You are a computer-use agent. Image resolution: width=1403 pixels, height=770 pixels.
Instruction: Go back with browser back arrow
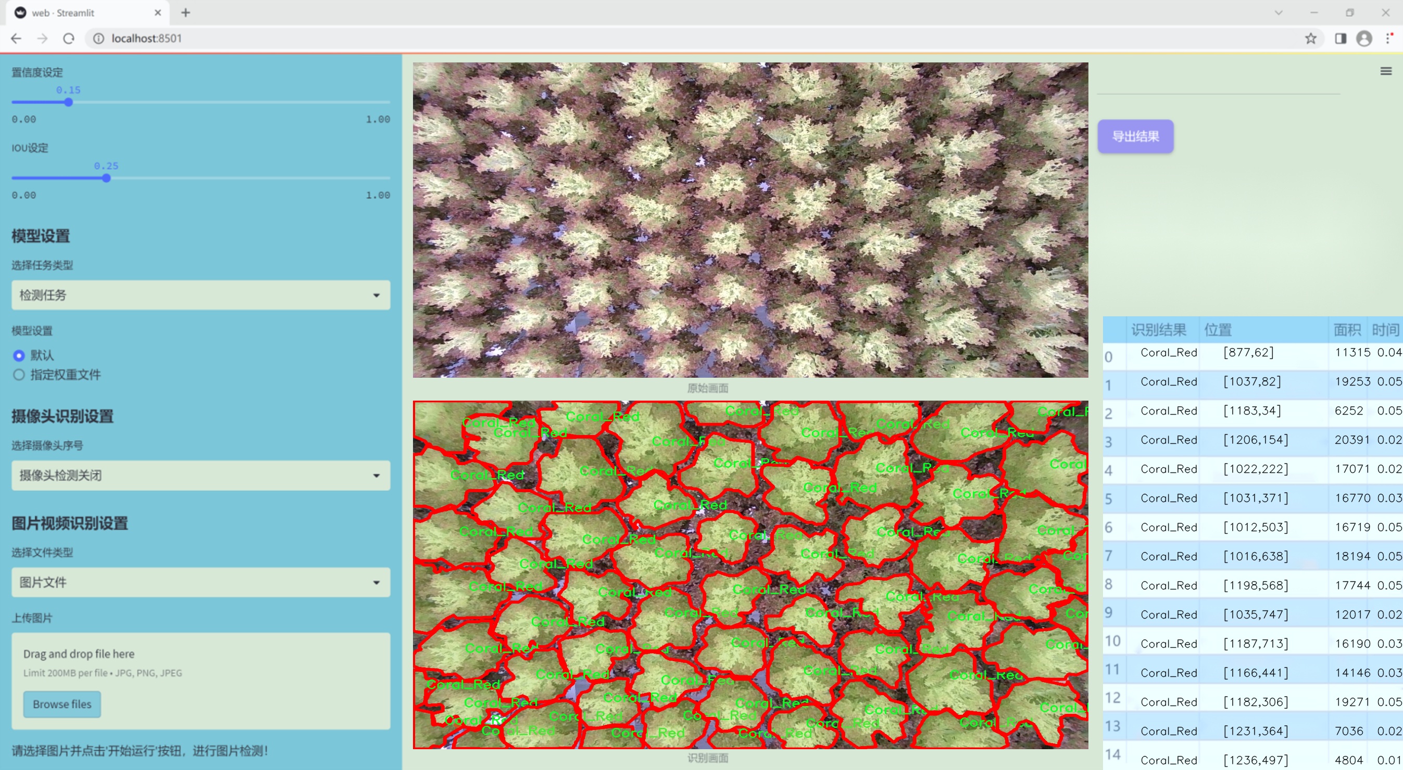coord(16,38)
